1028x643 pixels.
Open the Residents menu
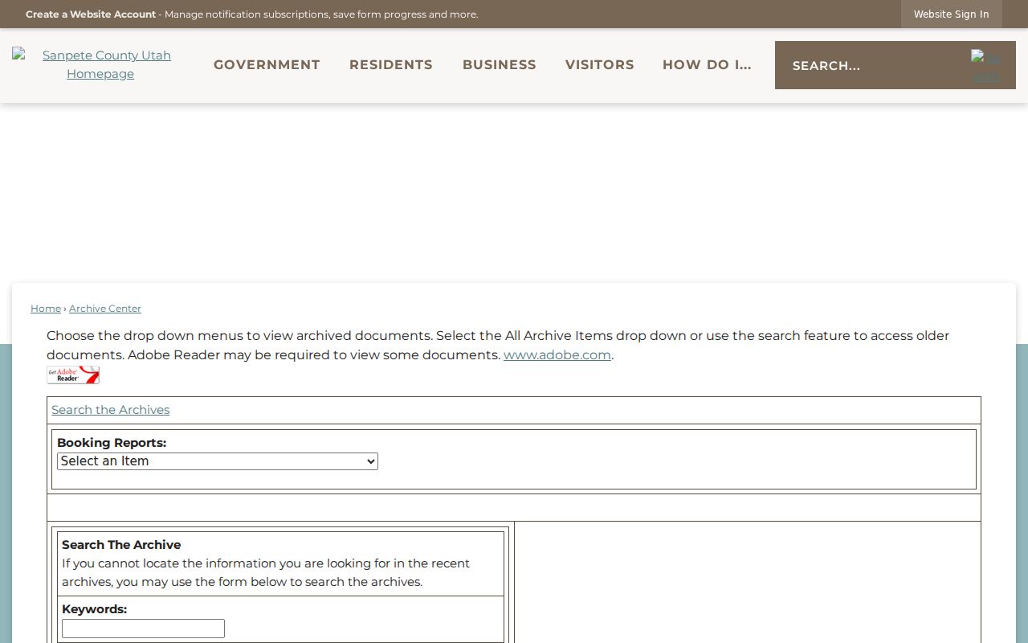[x=391, y=65]
